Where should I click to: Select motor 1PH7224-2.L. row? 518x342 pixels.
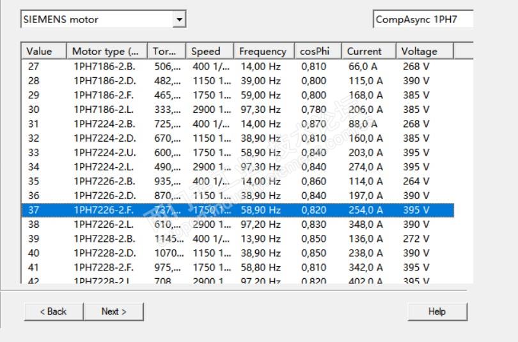238,167
